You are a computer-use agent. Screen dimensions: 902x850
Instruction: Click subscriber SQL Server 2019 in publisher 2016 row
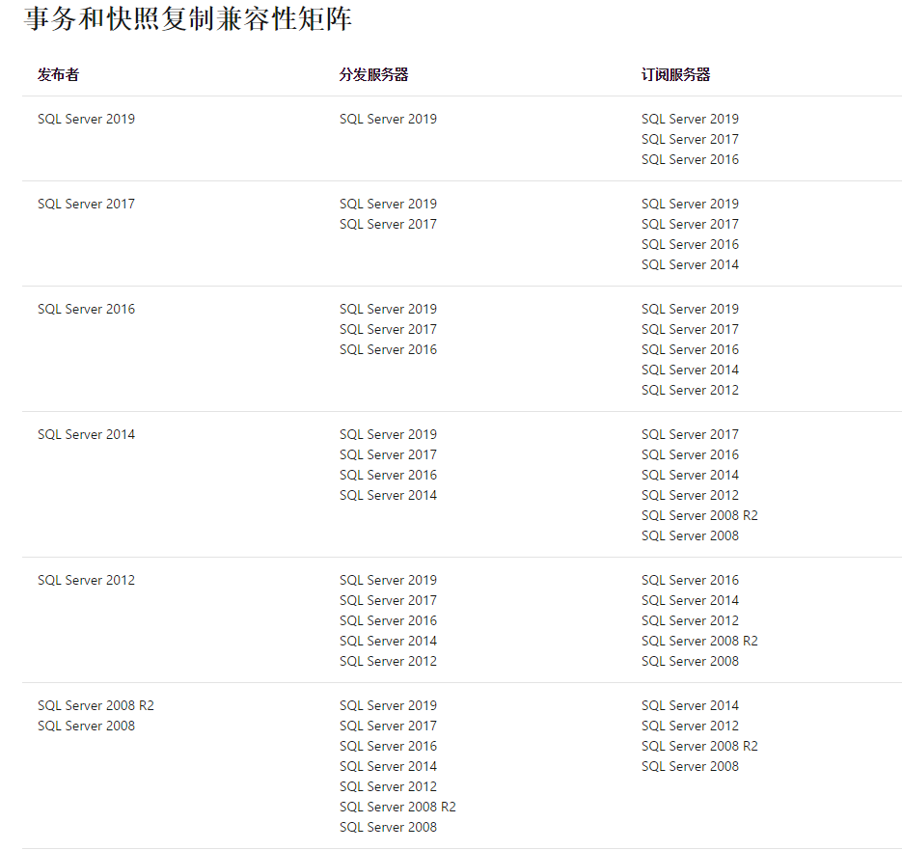pyautogui.click(x=691, y=310)
